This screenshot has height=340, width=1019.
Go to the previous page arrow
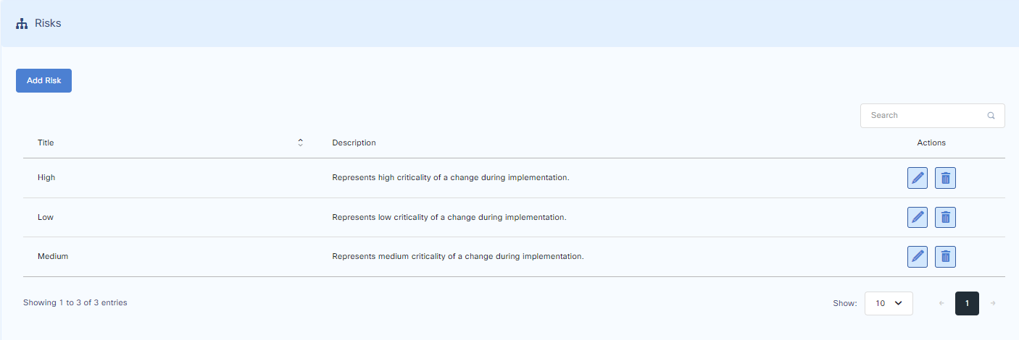coord(941,304)
